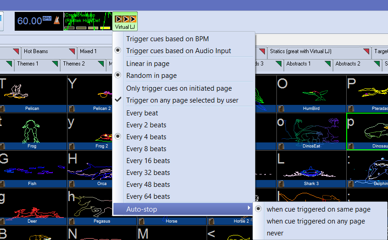Enable Linear in page option
388x240 pixels.
pyautogui.click(x=147, y=64)
